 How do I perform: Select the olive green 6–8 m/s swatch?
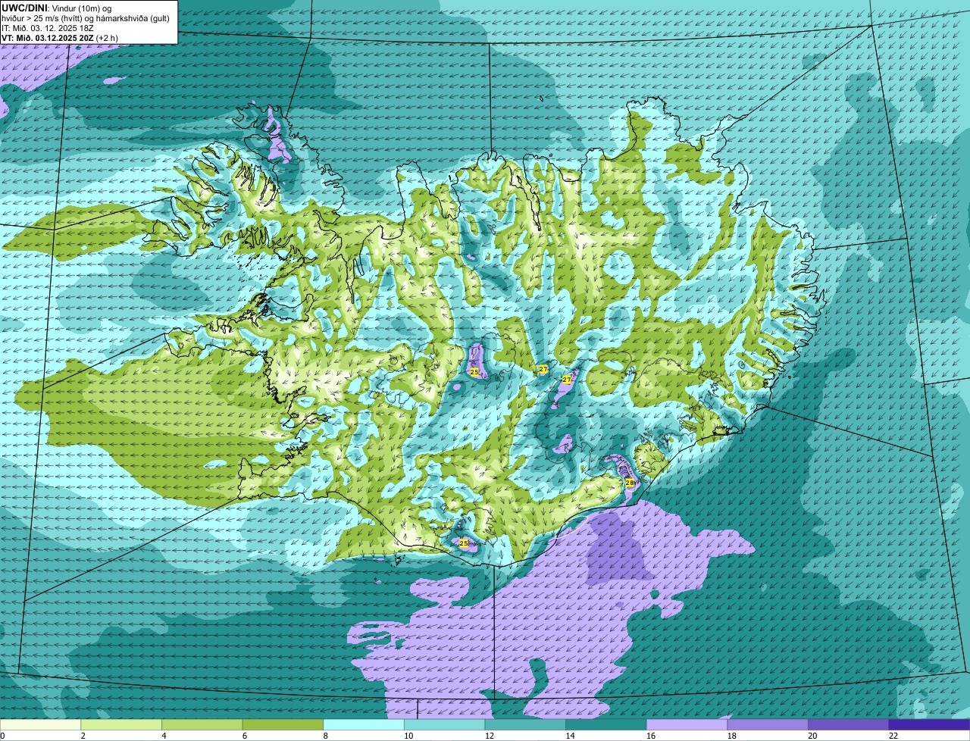pyautogui.click(x=283, y=724)
